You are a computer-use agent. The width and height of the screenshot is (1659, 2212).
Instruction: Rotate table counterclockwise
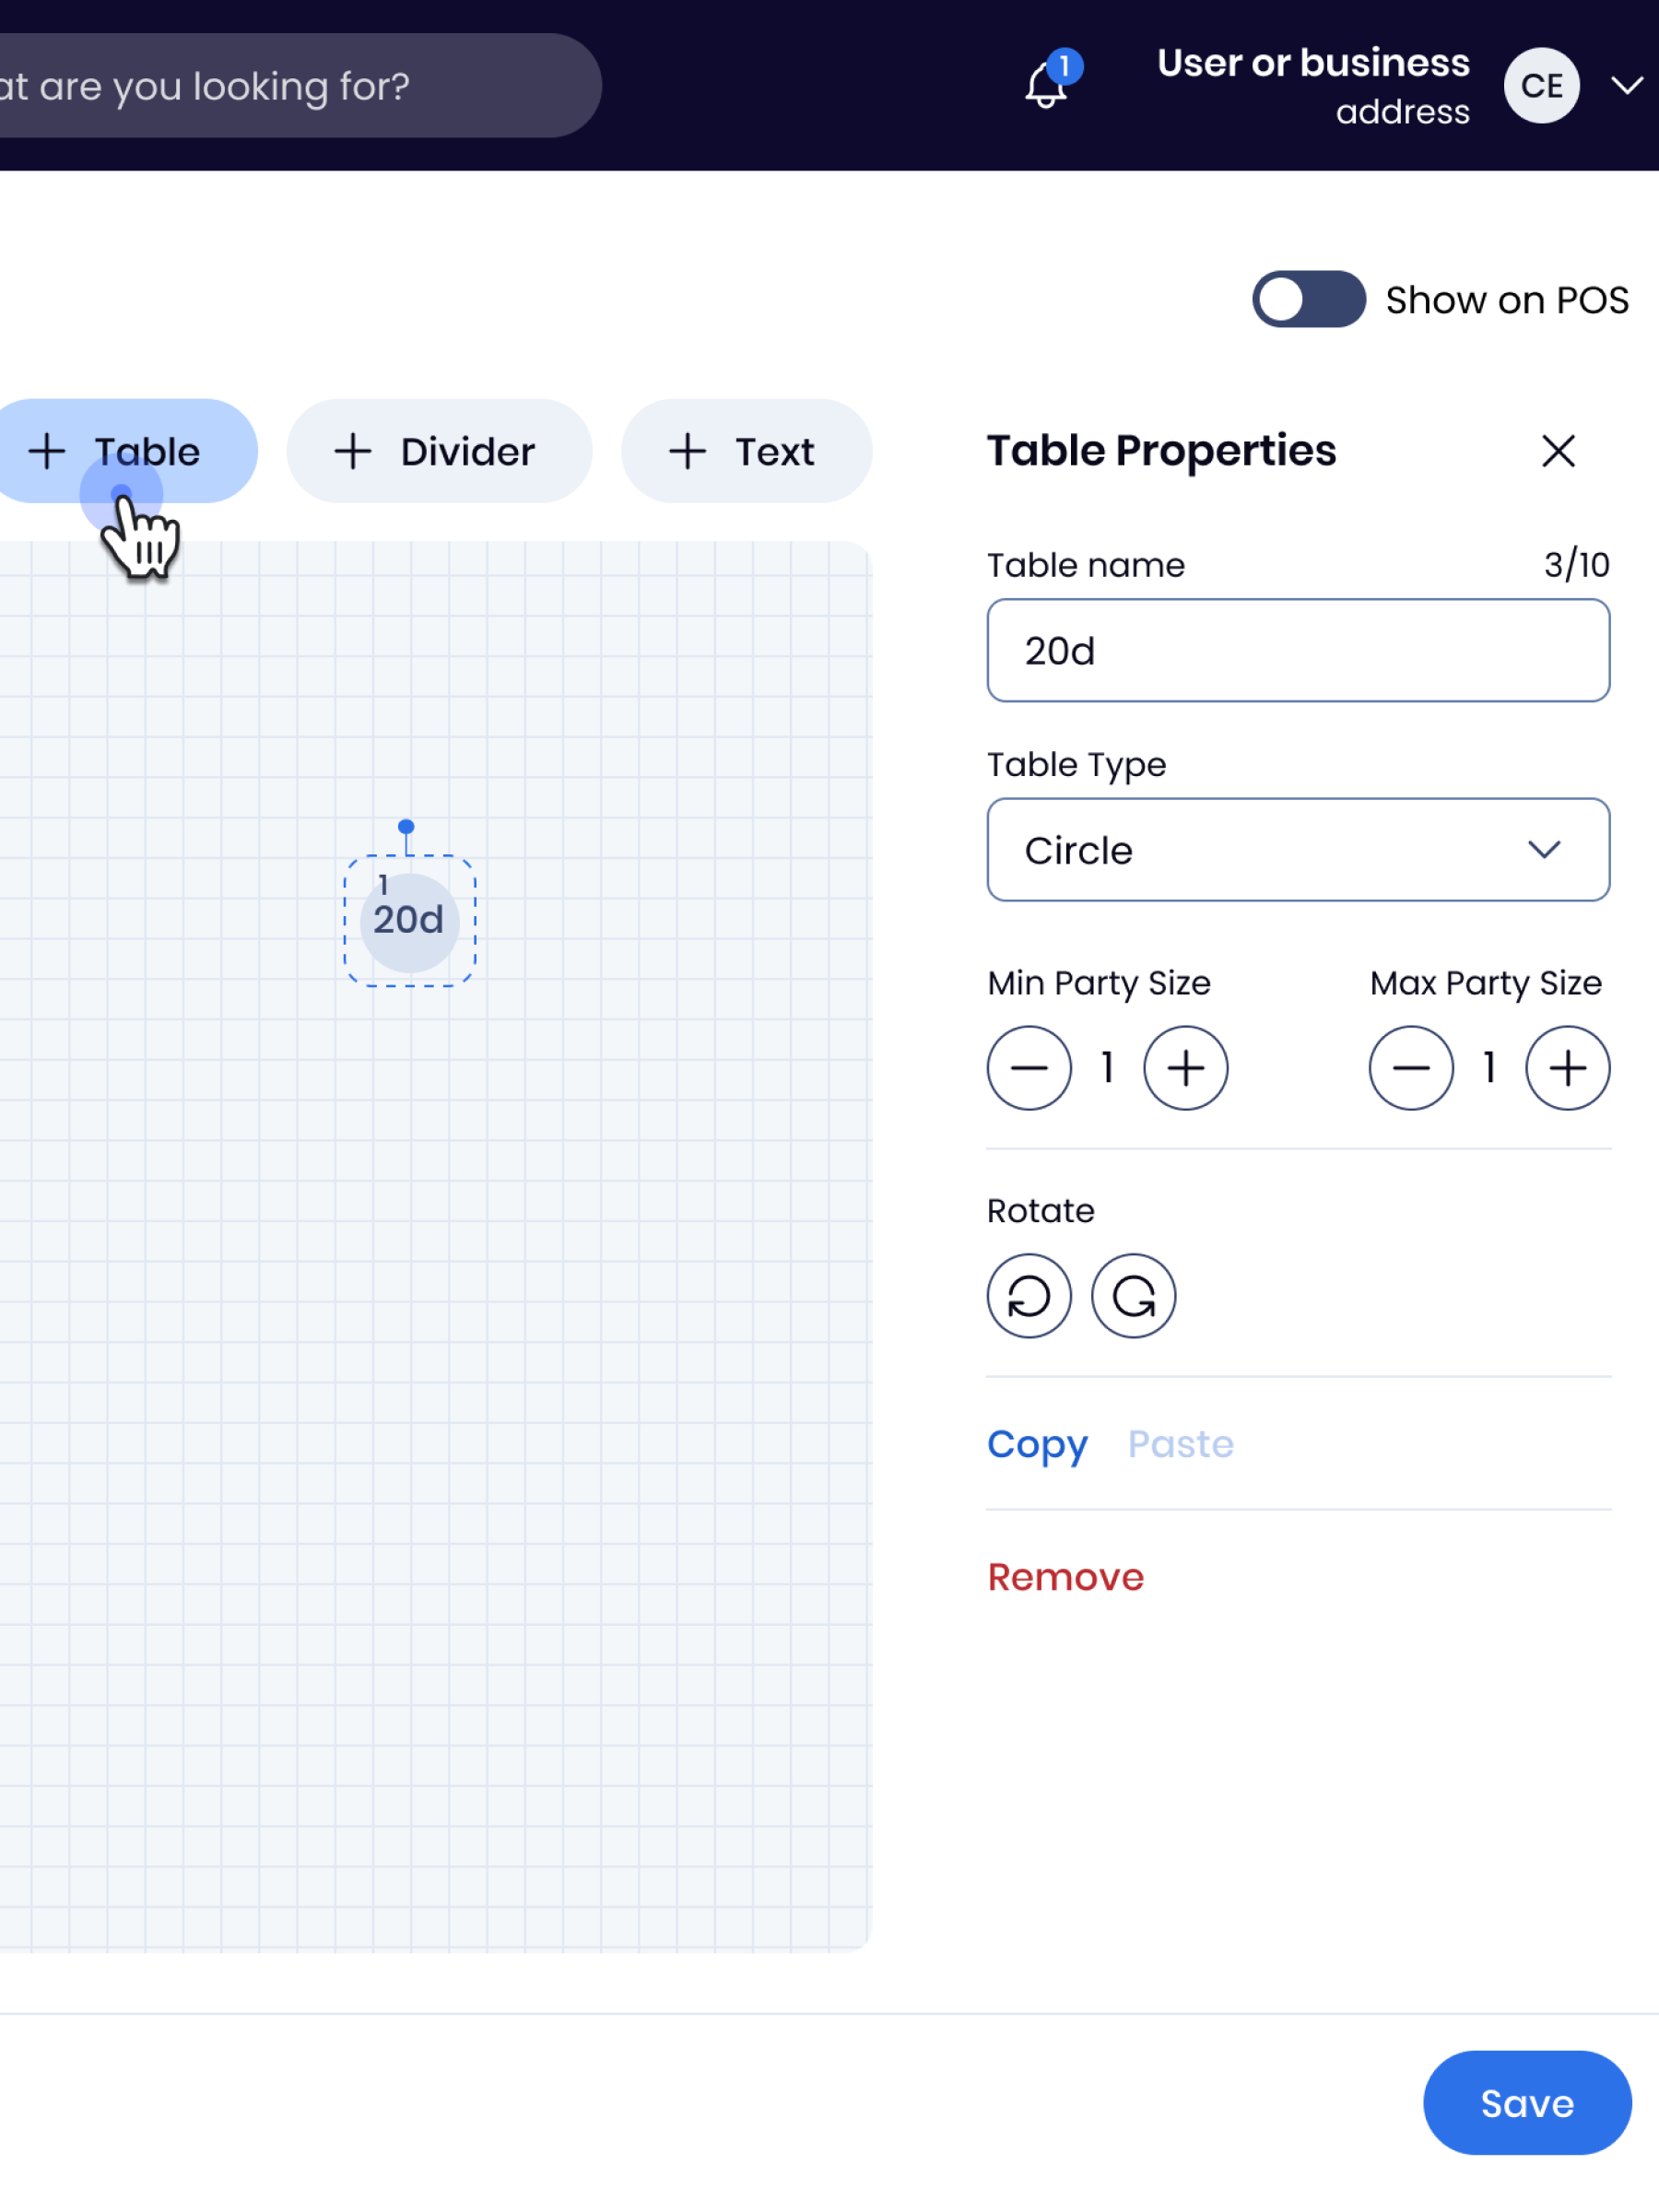click(1029, 1296)
